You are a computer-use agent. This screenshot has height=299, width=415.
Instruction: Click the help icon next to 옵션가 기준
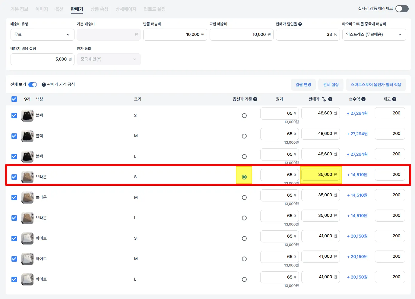[x=255, y=99]
